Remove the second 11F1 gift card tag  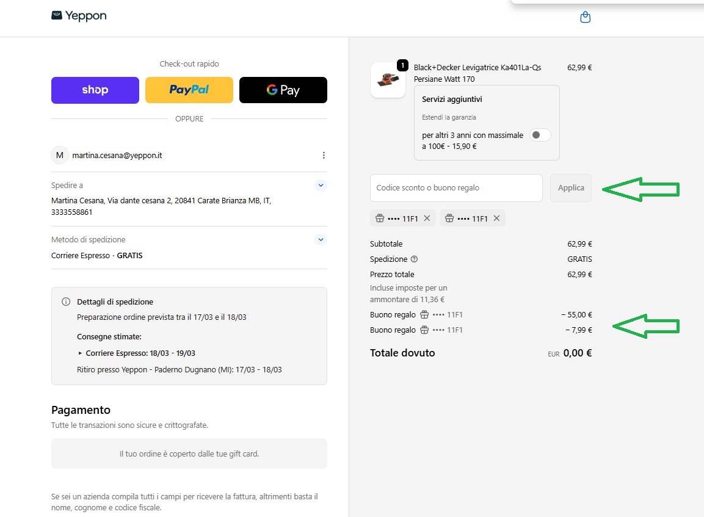click(496, 218)
